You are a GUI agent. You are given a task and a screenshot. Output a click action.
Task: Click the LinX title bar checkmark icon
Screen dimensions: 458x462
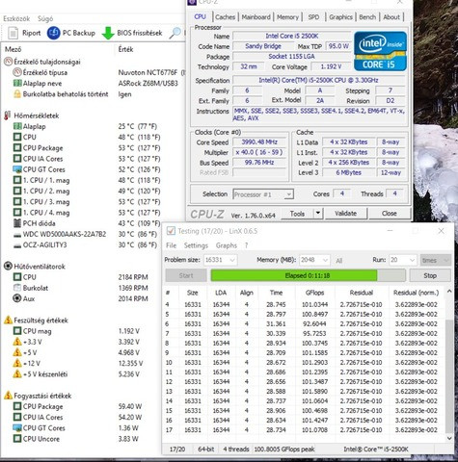[x=171, y=231]
